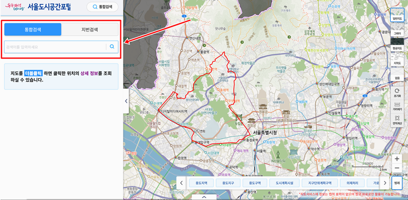This screenshot has height=200, width=408.
Task: Switch to the 항공지도 aerial map
Action: [x=397, y=44]
